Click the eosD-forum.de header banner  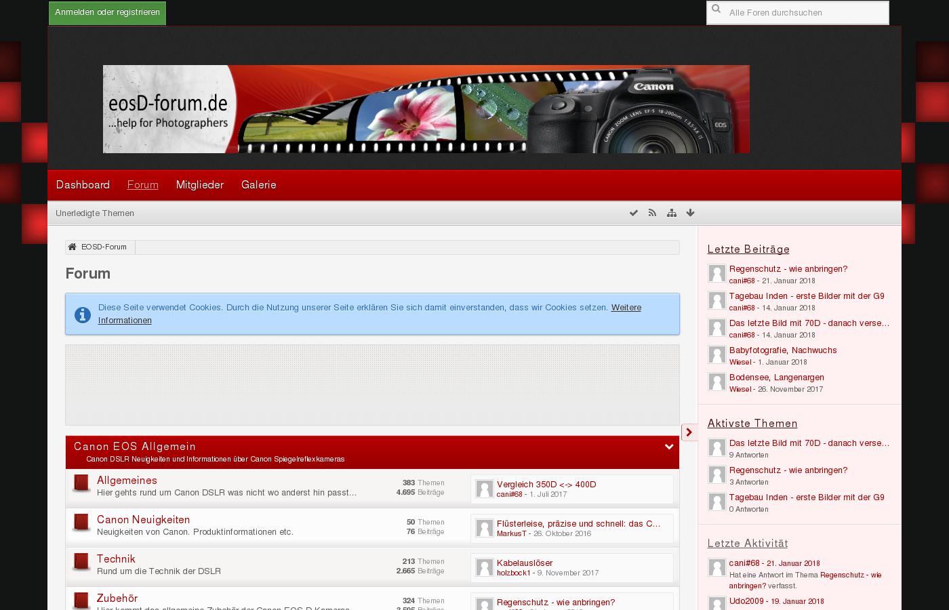click(426, 109)
